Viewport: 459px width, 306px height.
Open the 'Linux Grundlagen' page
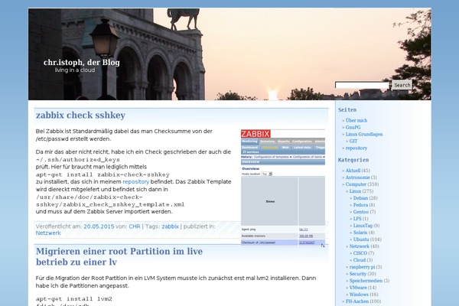364,134
